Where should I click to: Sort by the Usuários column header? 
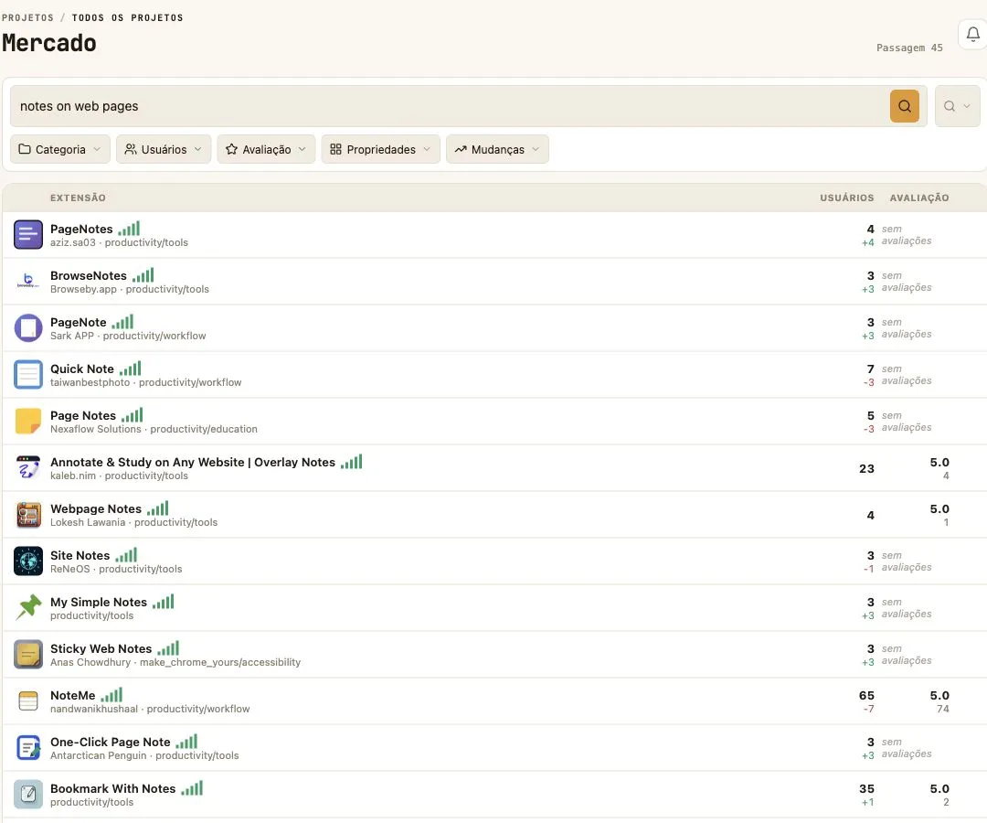click(846, 198)
